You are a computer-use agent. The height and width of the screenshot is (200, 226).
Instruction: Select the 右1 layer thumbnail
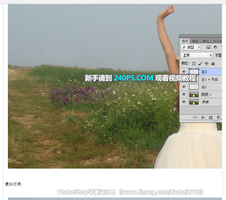coord(194,87)
